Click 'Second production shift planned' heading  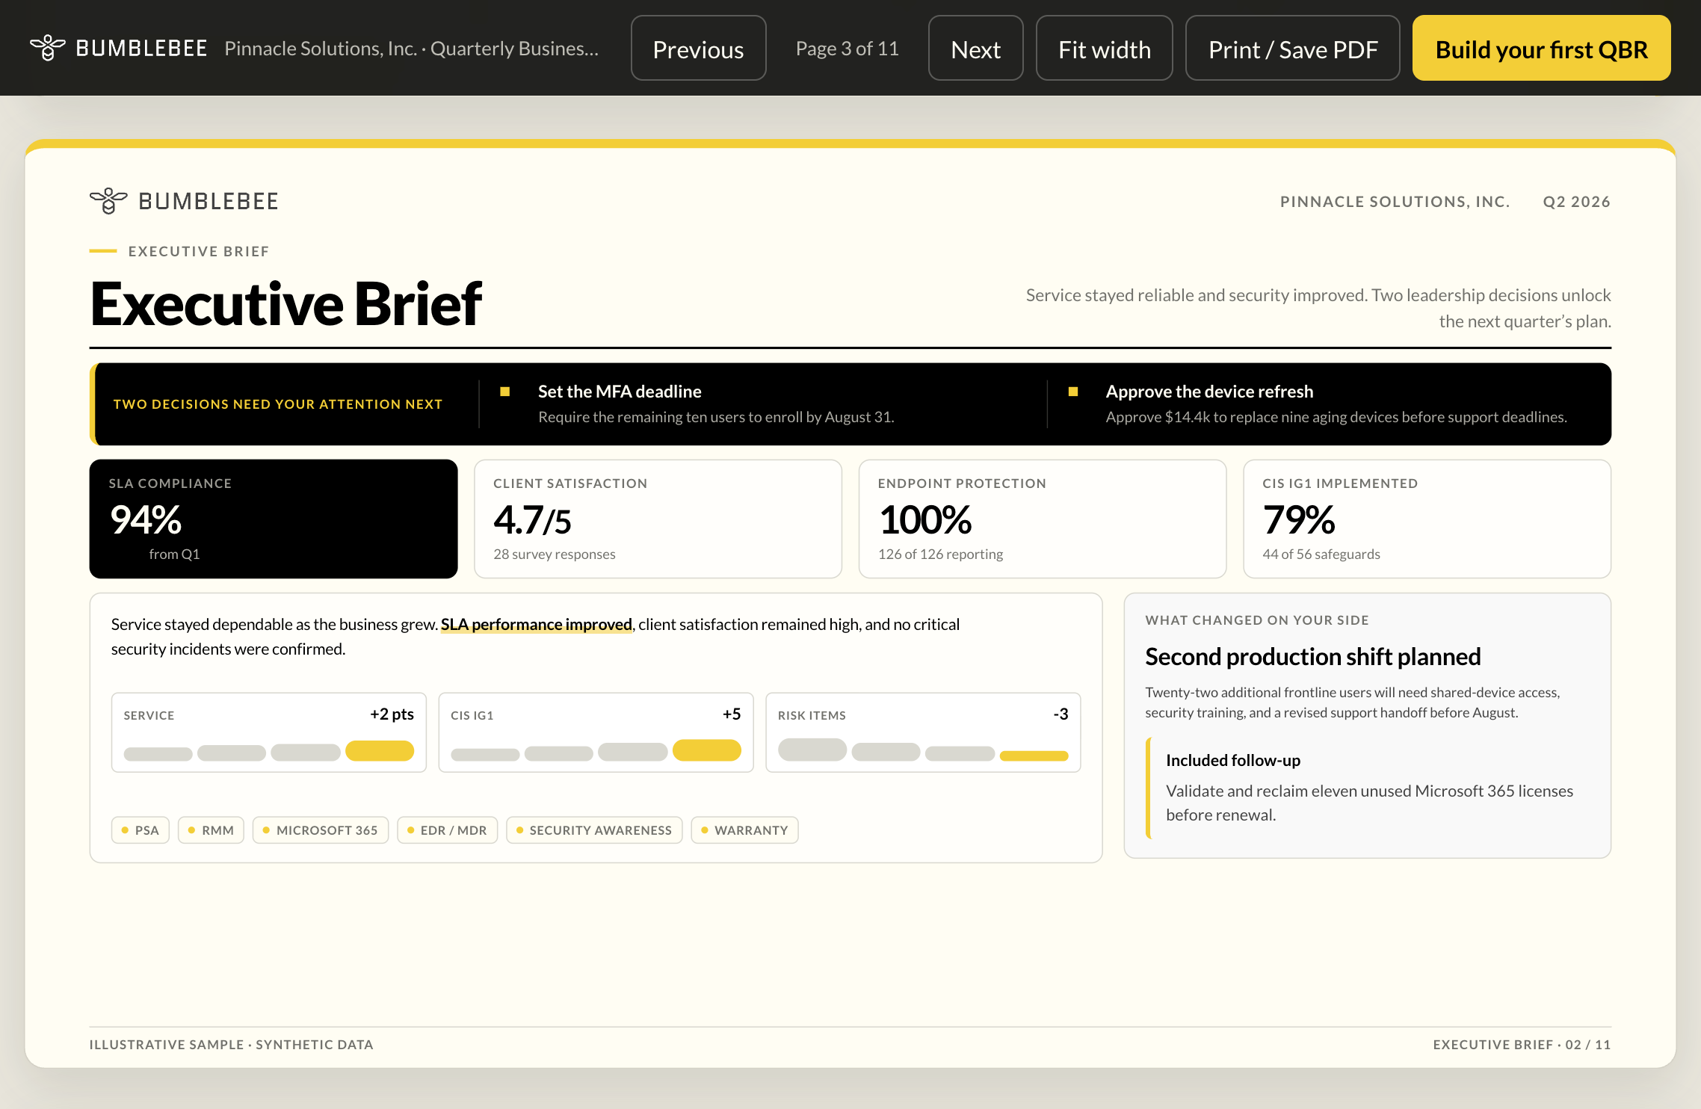[1313, 656]
